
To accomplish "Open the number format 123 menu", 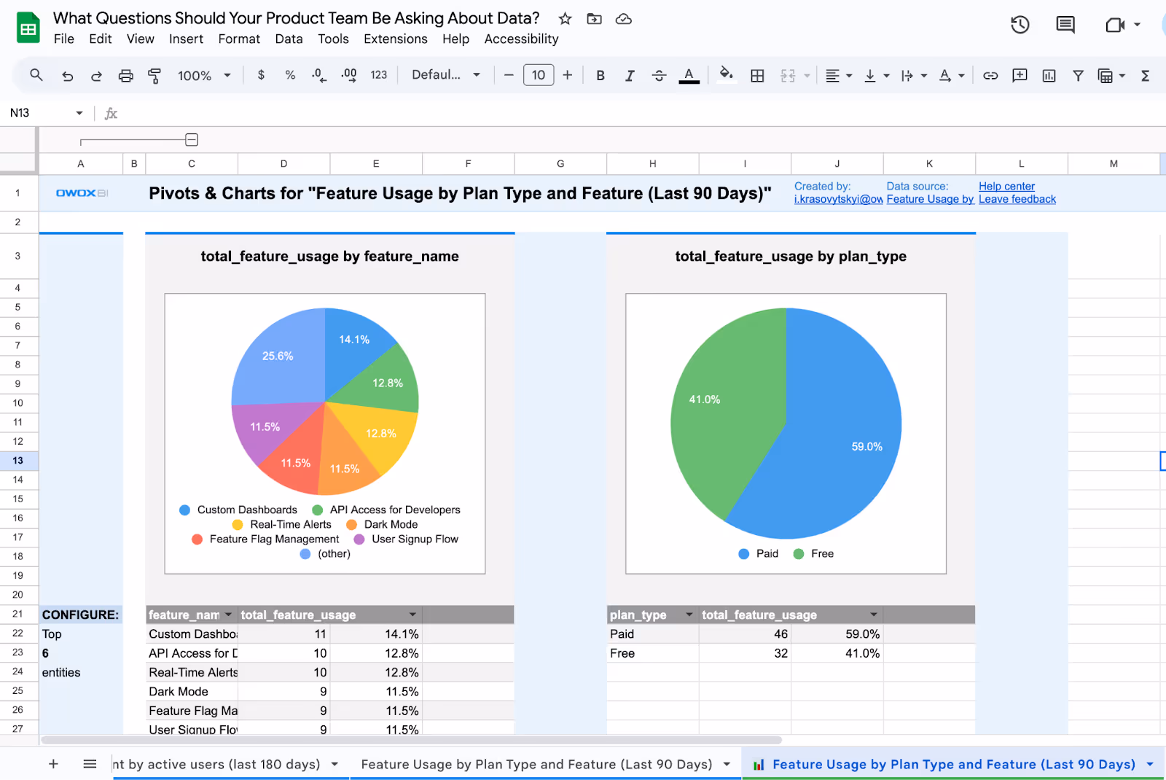I will [x=378, y=75].
